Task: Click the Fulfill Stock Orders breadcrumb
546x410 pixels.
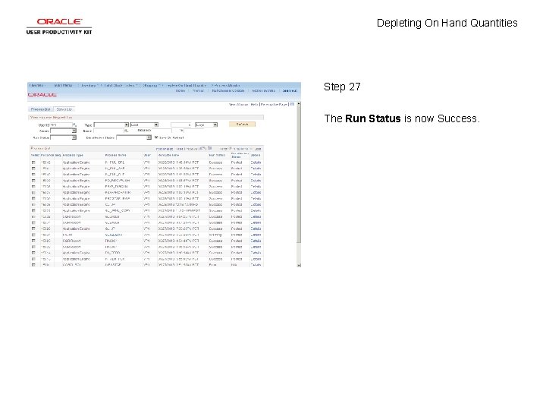Action: 120,85
